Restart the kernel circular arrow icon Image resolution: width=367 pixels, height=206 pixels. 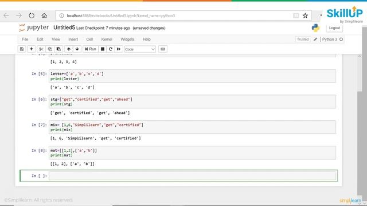click(111, 49)
